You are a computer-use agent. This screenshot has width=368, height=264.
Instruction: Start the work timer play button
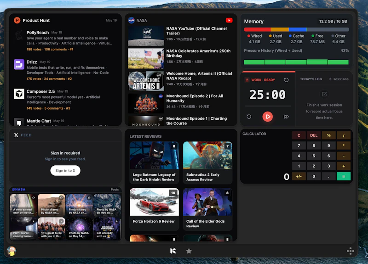click(x=268, y=117)
